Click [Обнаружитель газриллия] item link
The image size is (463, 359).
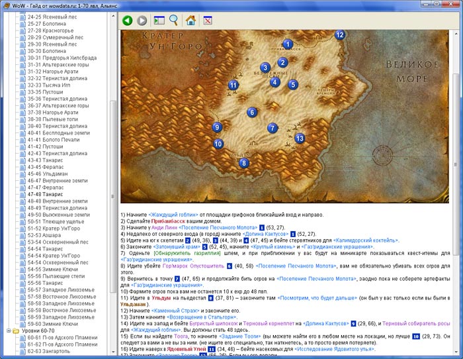coord(187,253)
